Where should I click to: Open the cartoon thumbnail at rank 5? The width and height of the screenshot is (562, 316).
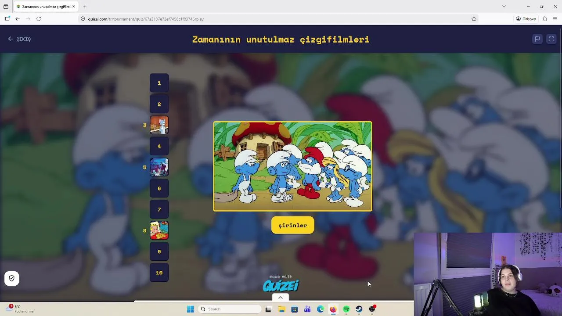(x=159, y=167)
